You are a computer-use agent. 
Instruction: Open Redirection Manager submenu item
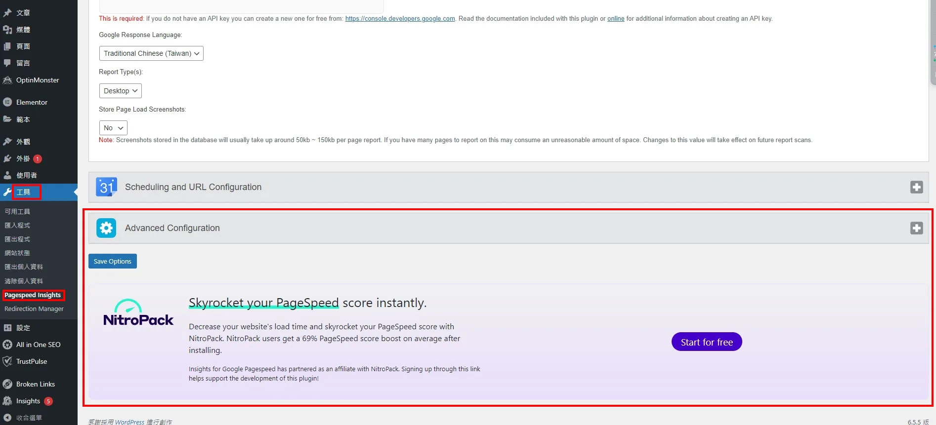tap(34, 309)
